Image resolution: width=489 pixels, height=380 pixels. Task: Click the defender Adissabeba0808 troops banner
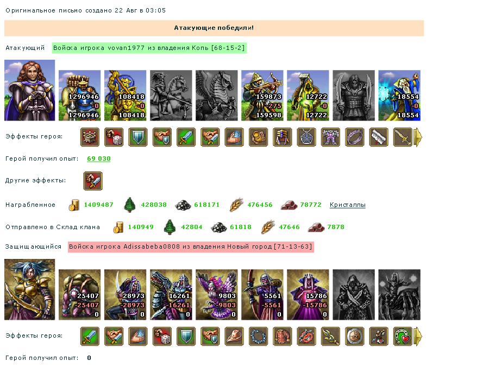[191, 246]
